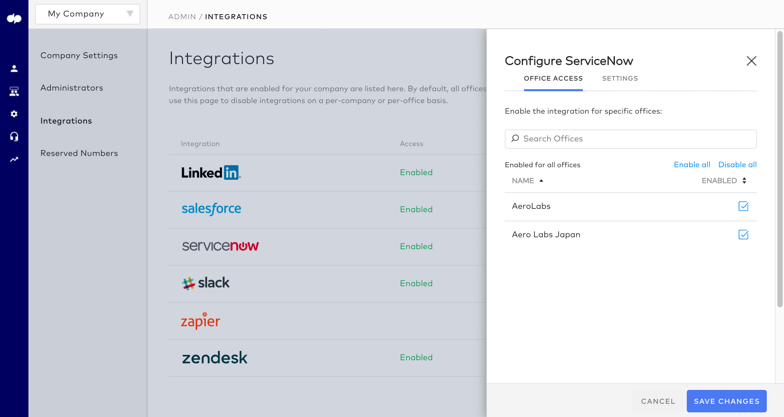Click Salesforce Enabled status
Image resolution: width=784 pixels, height=417 pixels.
click(416, 209)
